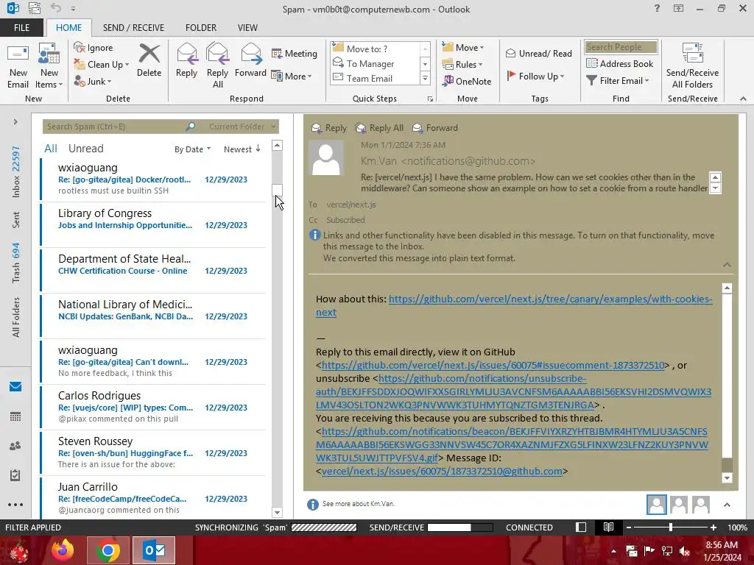The height and width of the screenshot is (565, 754).
Task: Open the Clean Up dropdown
Action: coord(102,65)
